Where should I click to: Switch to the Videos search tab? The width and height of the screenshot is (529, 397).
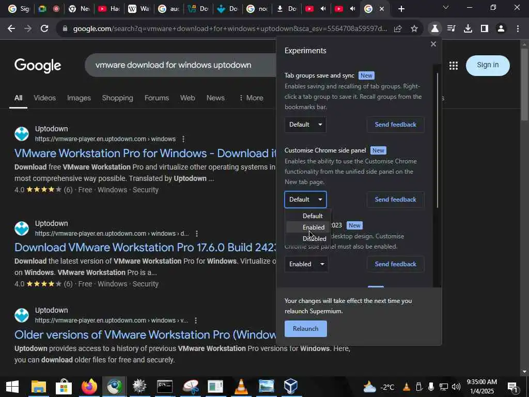pyautogui.click(x=44, y=98)
